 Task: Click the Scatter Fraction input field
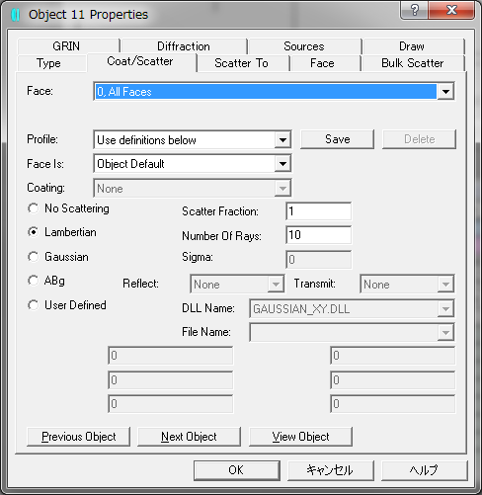[x=318, y=211]
